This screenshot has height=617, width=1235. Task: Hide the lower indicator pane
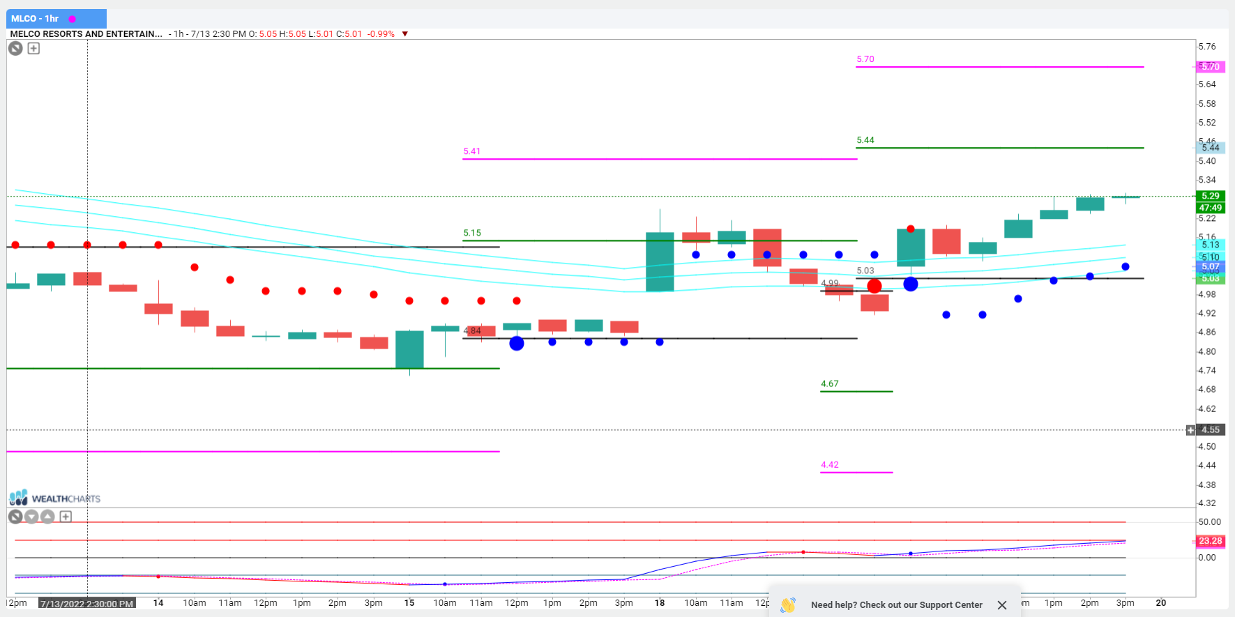pos(15,517)
